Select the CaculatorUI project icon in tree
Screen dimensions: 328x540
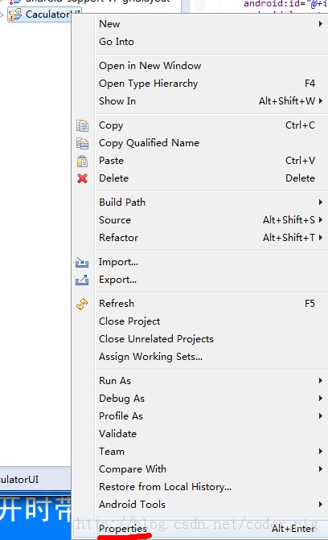(14, 14)
